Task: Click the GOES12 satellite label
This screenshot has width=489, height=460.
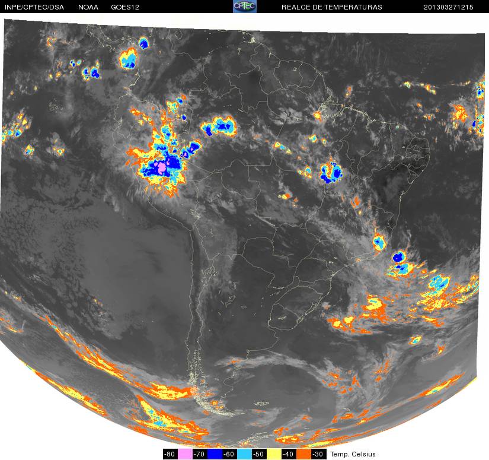Action: [125, 7]
